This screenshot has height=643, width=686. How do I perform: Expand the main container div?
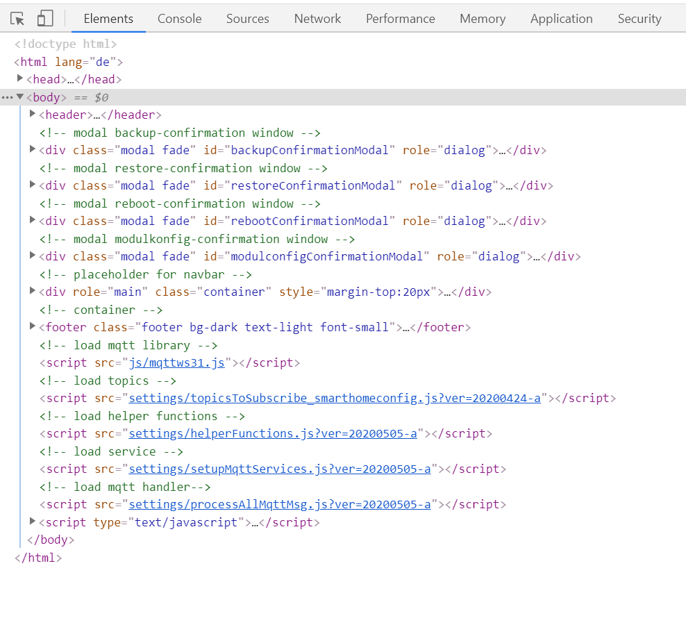point(32,291)
